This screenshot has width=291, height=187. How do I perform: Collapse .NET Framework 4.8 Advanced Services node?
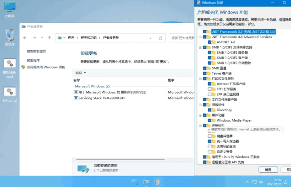(200, 37)
